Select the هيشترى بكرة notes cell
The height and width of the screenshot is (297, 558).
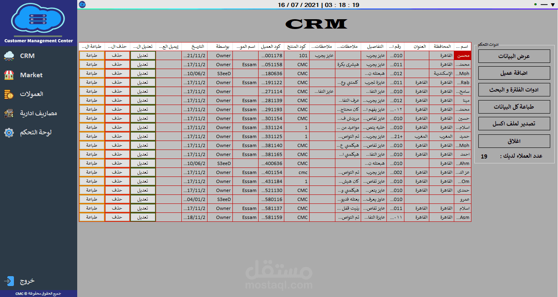(348, 65)
